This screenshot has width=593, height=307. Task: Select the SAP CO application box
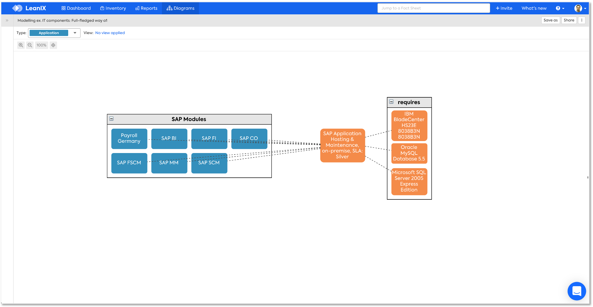249,138
